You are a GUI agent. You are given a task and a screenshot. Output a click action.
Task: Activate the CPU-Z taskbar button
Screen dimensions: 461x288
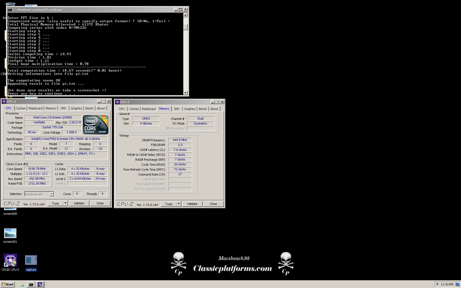pos(40,284)
